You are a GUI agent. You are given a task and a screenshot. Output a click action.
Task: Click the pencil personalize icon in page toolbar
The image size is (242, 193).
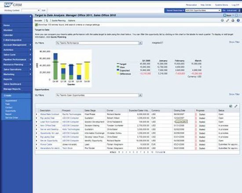[227, 21]
